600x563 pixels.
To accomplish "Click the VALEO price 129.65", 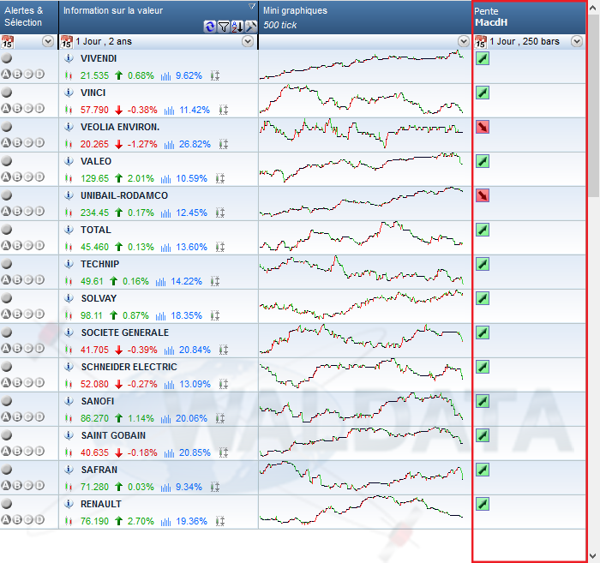I will tap(94, 178).
